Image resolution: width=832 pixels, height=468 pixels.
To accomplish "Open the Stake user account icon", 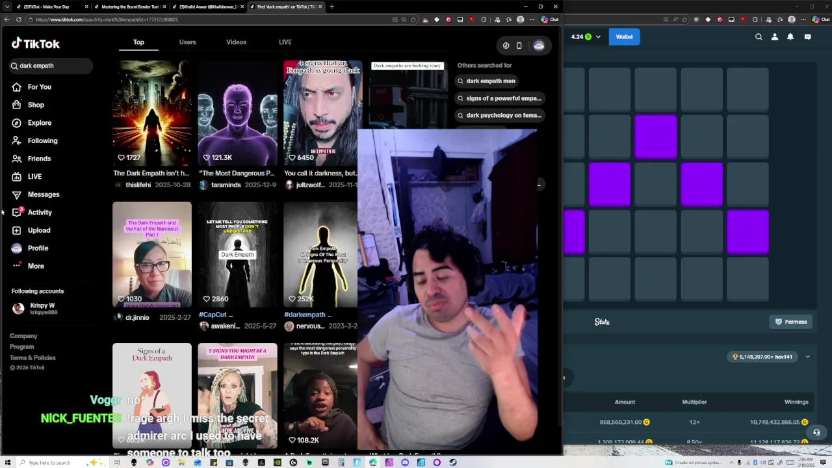I will (774, 37).
